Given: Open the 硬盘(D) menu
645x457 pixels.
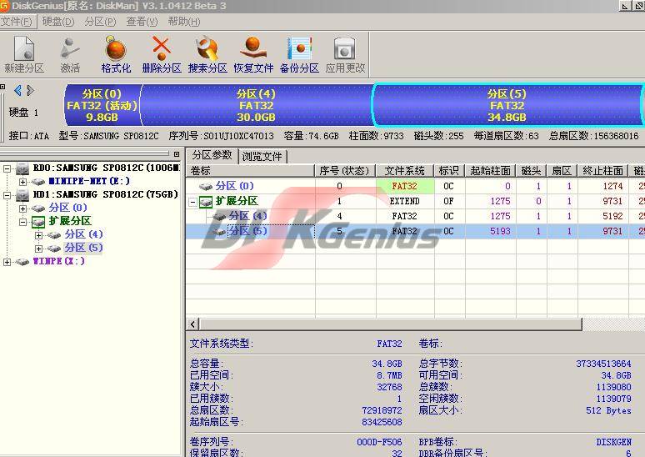Looking at the screenshot, I should tap(58, 22).
